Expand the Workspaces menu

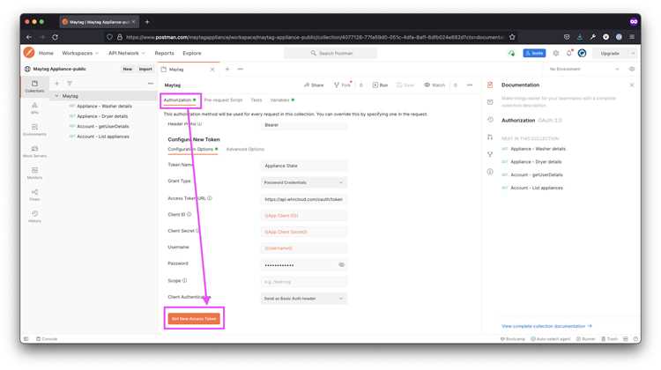click(80, 53)
